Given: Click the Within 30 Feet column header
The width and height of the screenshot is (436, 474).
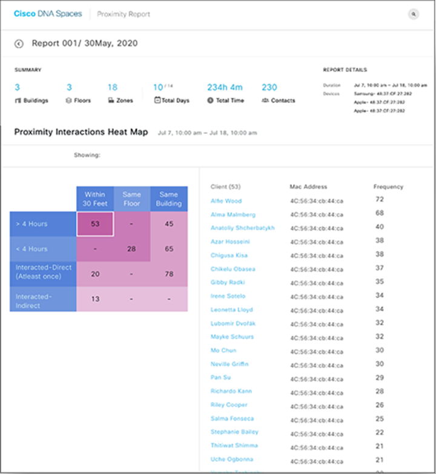Looking at the screenshot, I should 95,199.
